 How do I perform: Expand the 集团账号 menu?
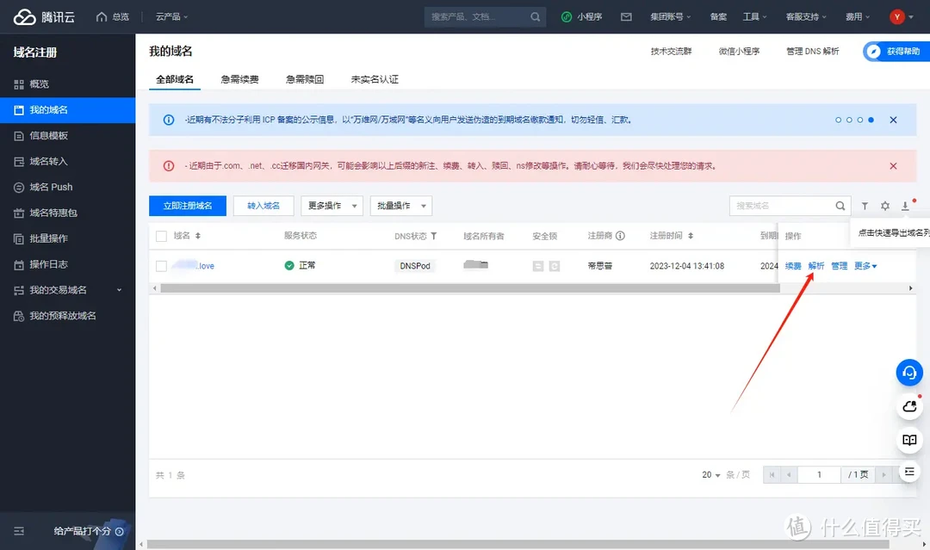pyautogui.click(x=670, y=16)
